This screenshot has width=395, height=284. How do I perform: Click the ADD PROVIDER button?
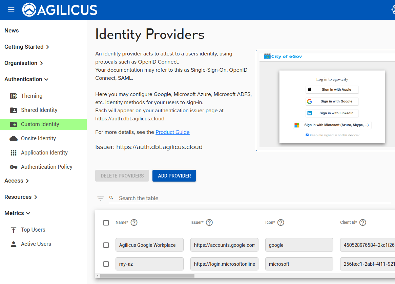(174, 176)
